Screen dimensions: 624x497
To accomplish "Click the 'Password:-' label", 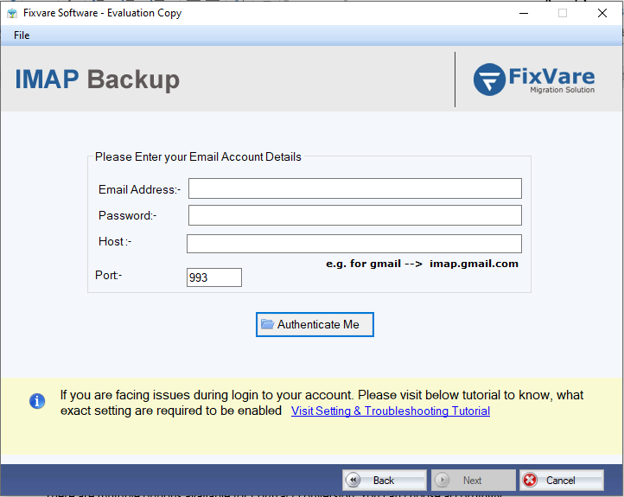I will point(127,216).
